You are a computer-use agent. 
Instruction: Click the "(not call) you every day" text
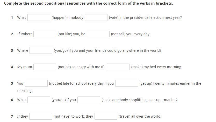tap(130, 34)
